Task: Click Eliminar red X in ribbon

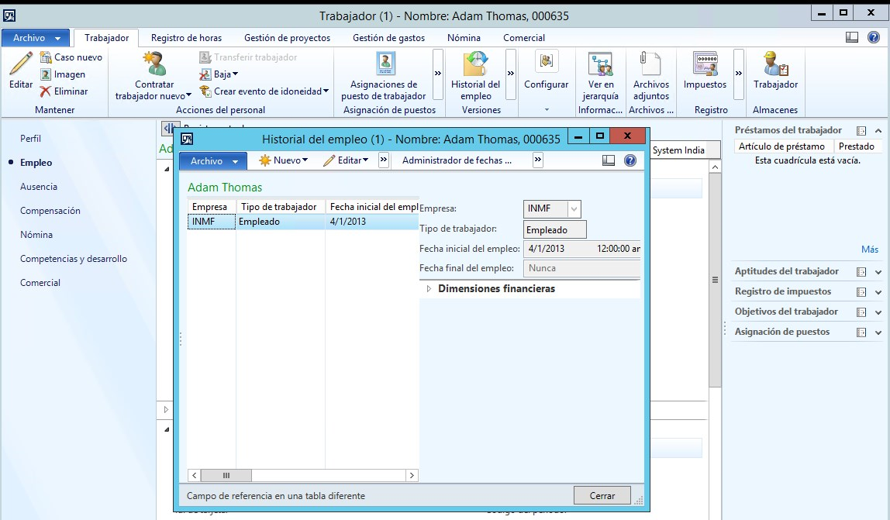Action: coord(46,91)
